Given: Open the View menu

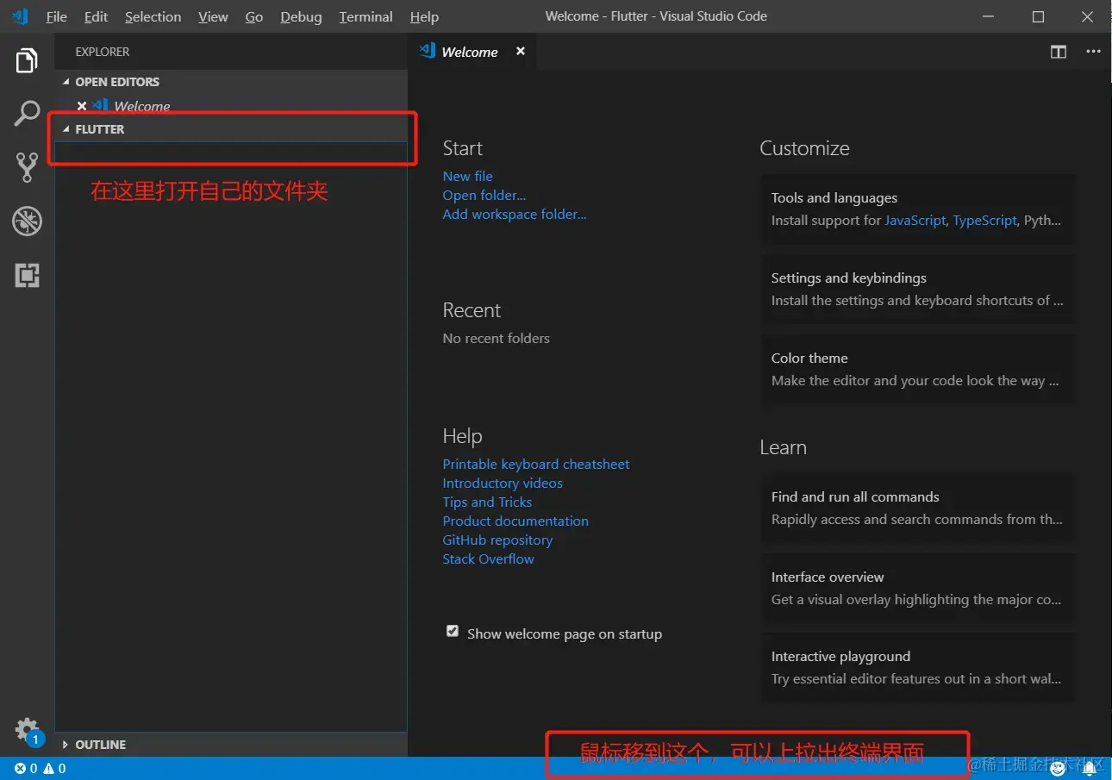Looking at the screenshot, I should coord(213,16).
